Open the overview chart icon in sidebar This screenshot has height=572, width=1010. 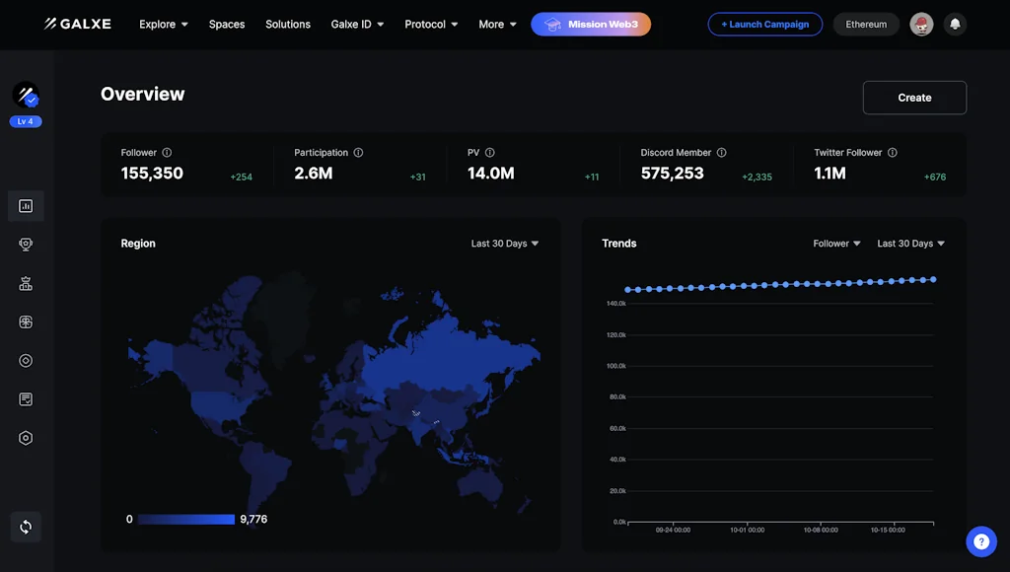coord(26,206)
